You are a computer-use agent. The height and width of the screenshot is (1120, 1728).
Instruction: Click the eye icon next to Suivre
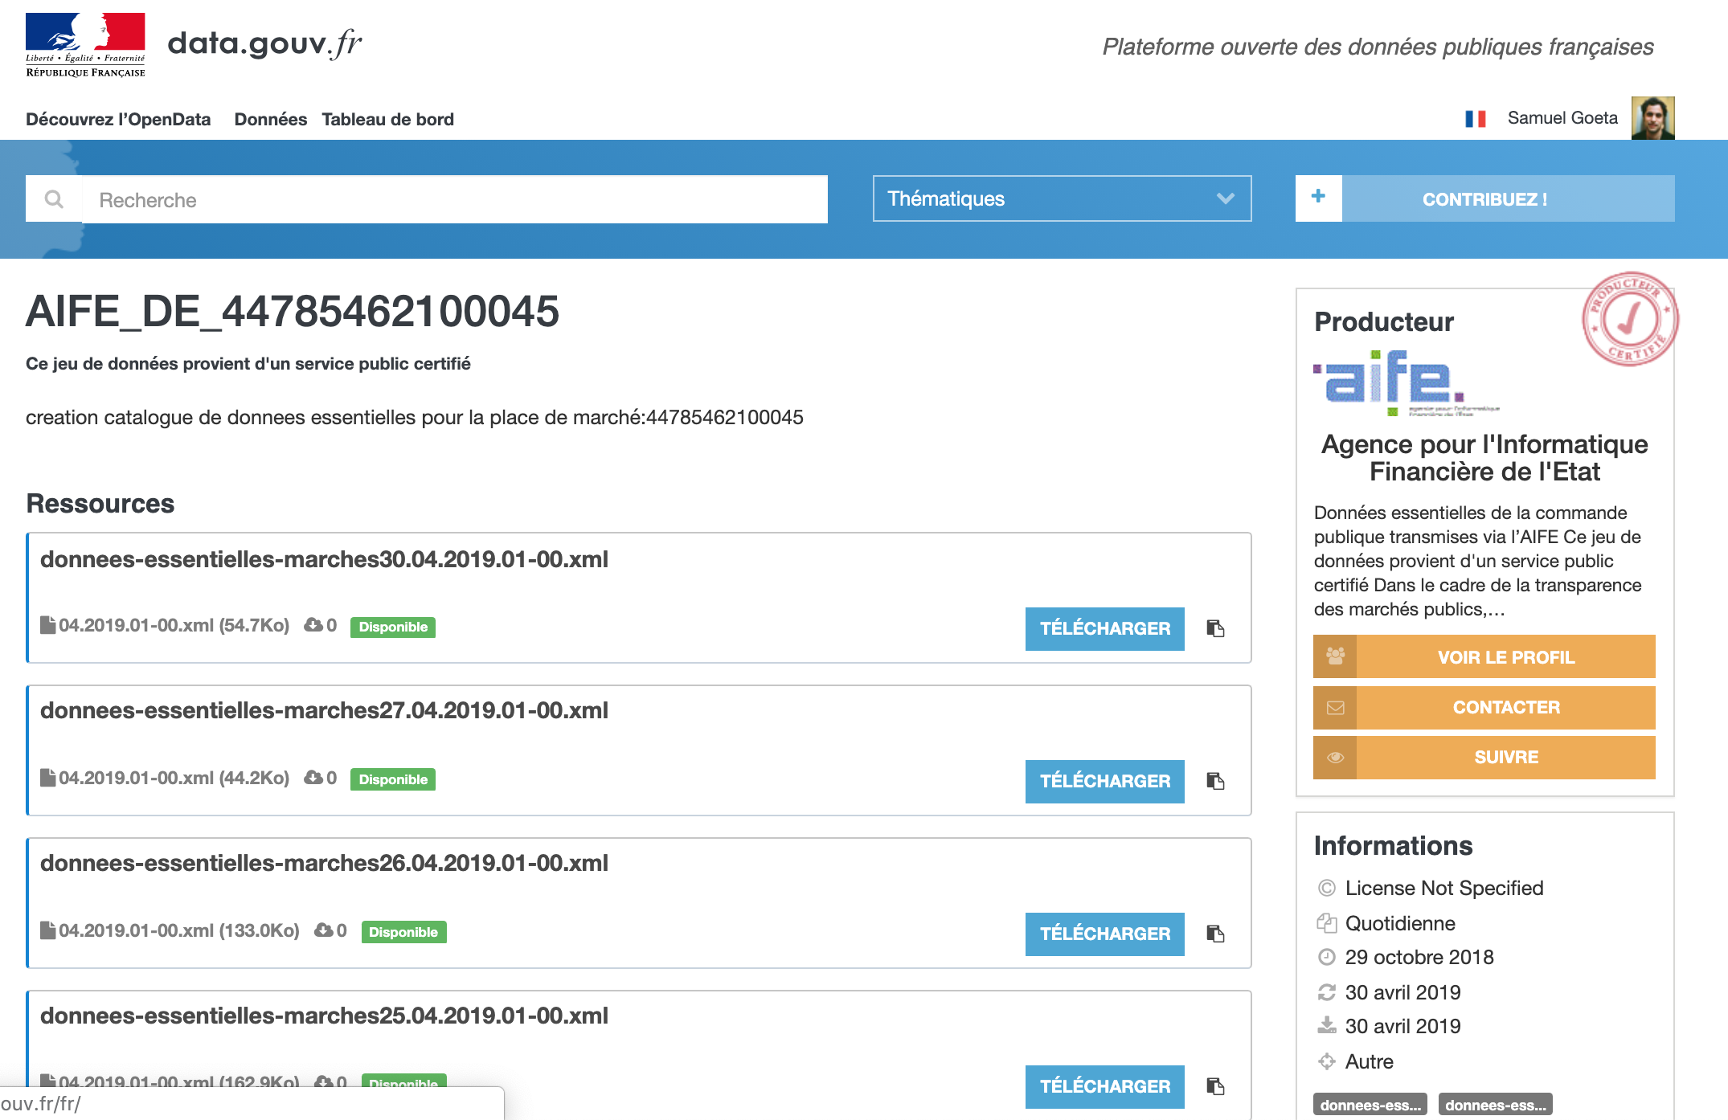[x=1335, y=758]
